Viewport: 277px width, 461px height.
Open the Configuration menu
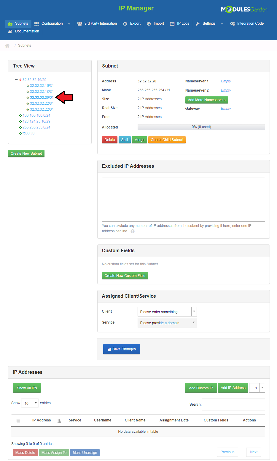pyautogui.click(x=52, y=23)
